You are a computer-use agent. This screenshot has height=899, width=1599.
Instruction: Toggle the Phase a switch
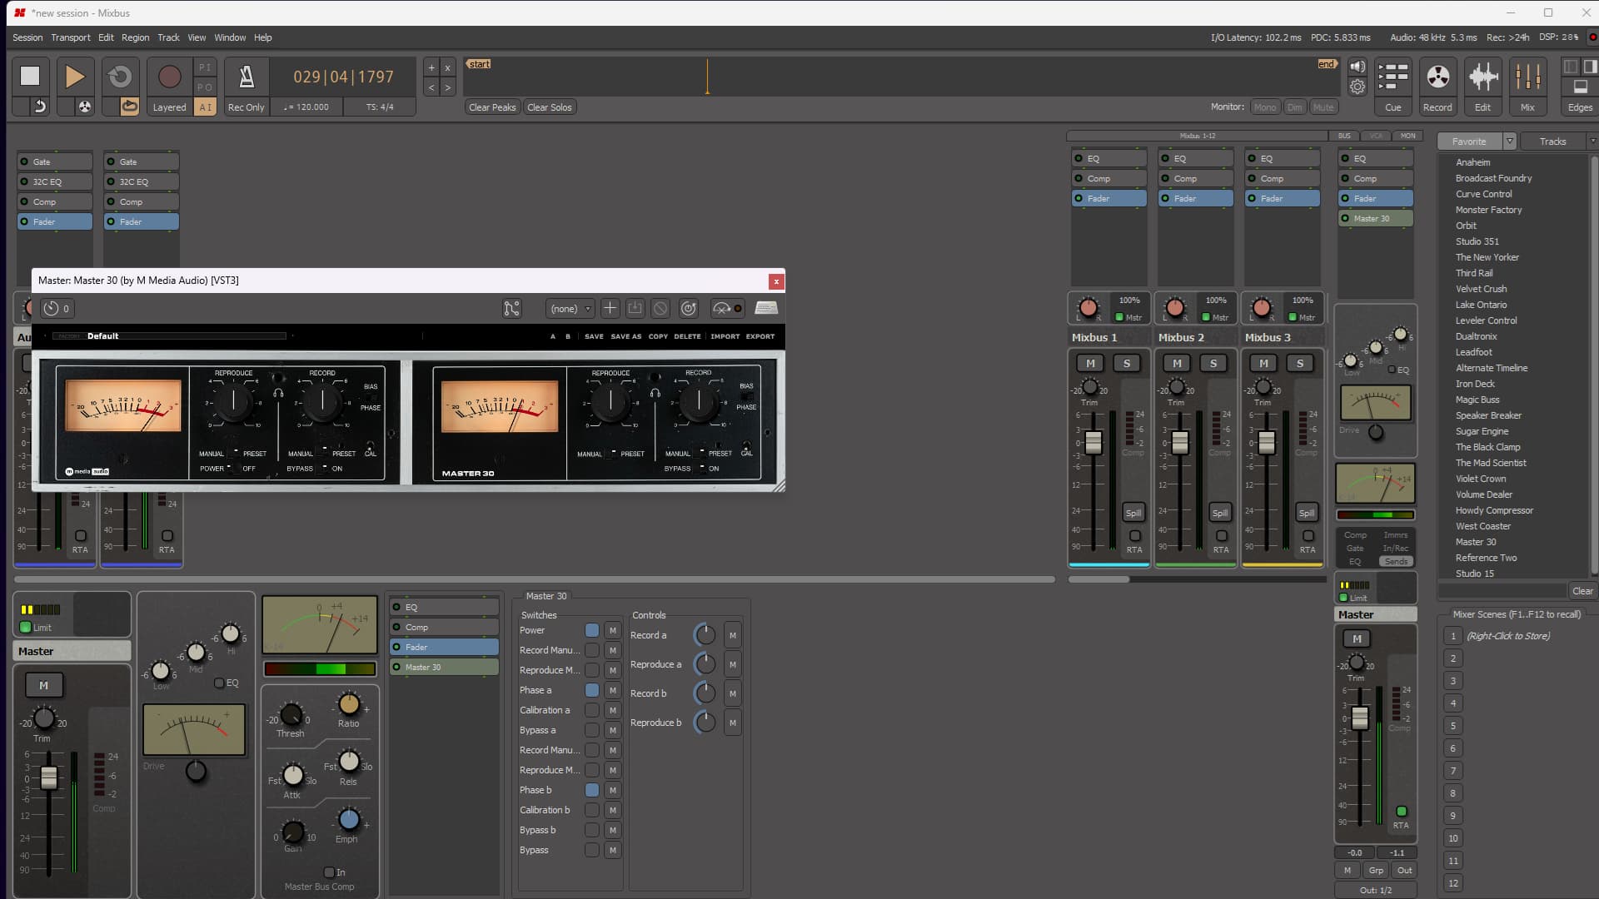tap(591, 691)
